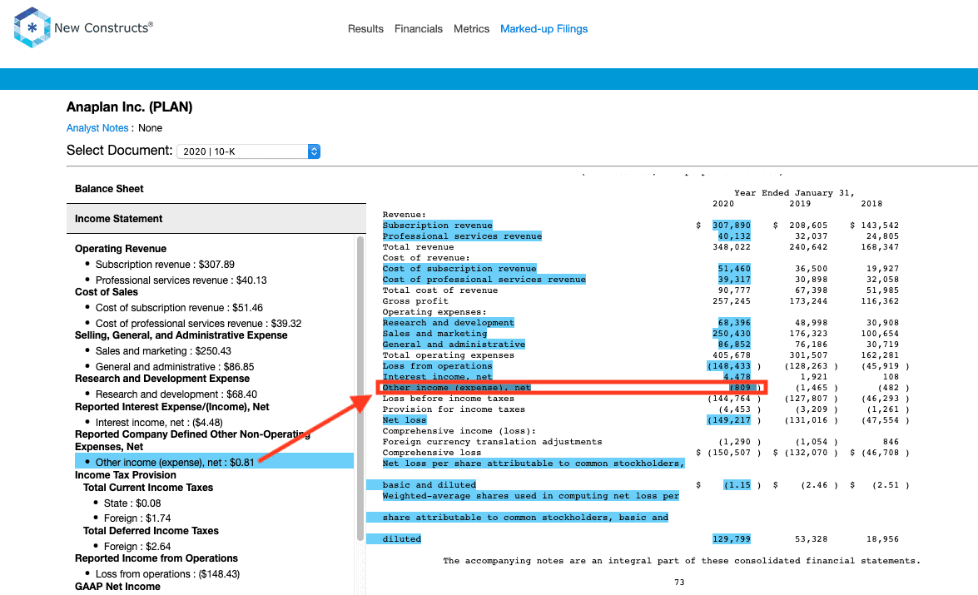Image resolution: width=978 pixels, height=595 pixels.
Task: Select Cost of subscription revenue : $51.46
Action: click(x=179, y=308)
